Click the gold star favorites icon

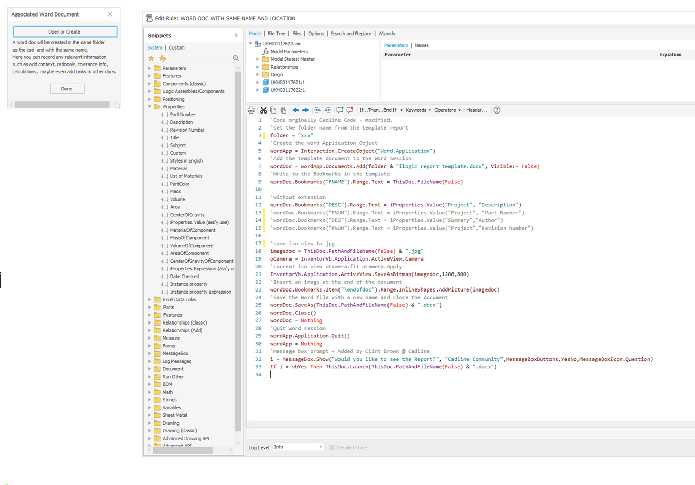point(151,58)
